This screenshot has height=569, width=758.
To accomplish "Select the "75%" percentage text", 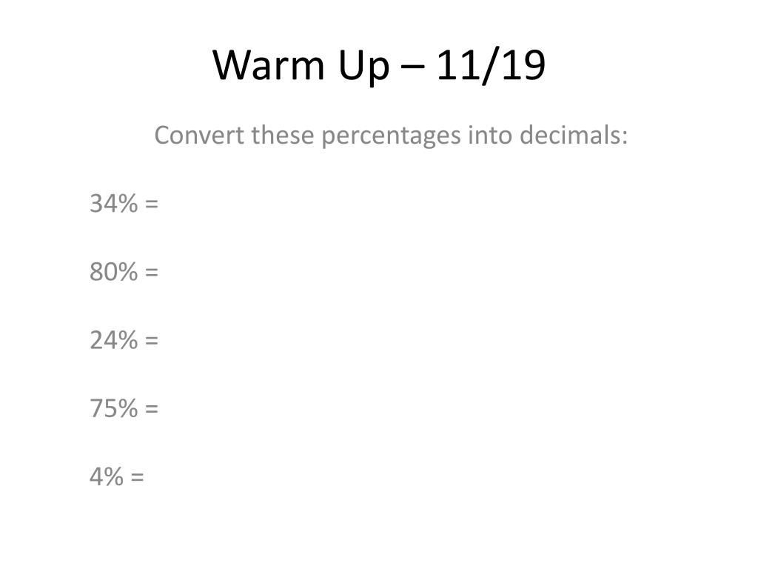I will [x=113, y=408].
